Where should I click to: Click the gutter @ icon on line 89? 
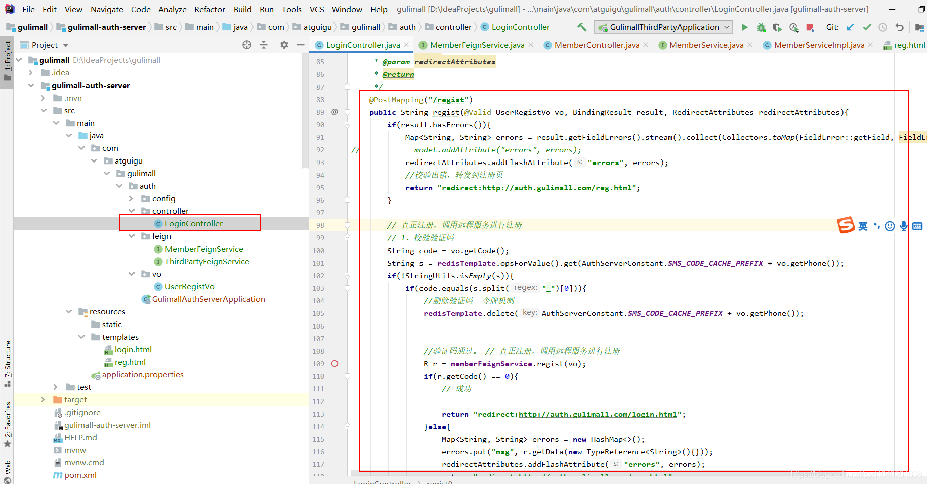[x=335, y=112]
